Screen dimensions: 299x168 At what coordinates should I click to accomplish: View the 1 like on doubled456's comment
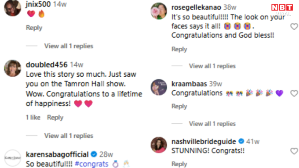click(33, 118)
